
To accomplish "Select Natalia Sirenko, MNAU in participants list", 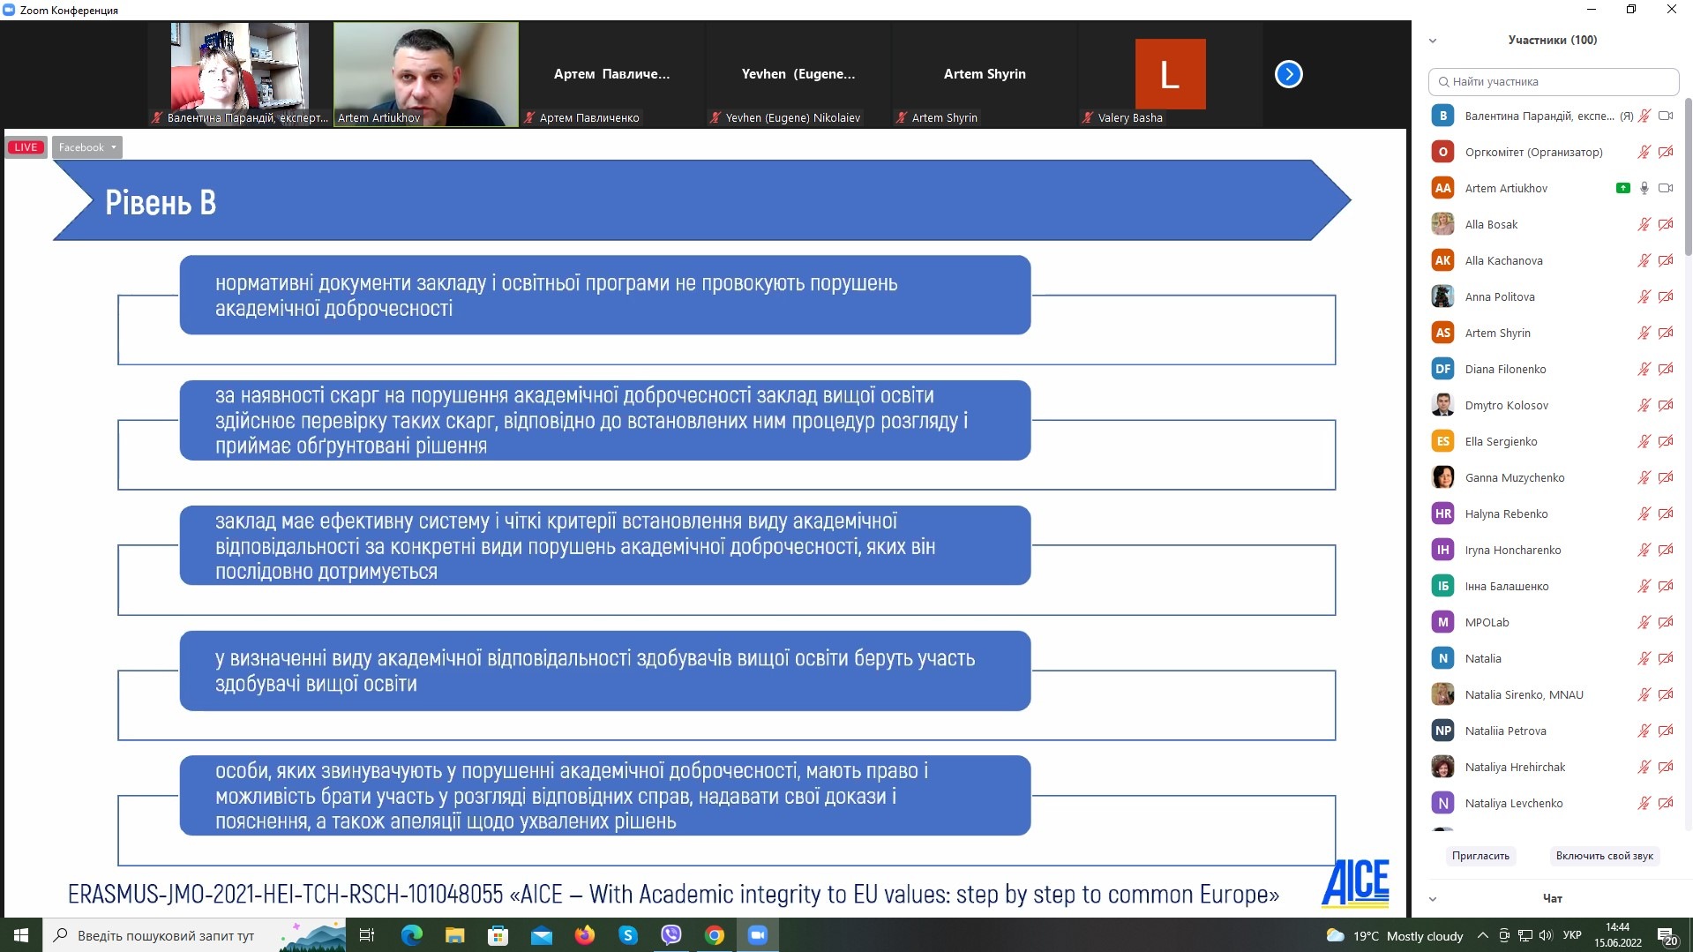I will point(1553,694).
